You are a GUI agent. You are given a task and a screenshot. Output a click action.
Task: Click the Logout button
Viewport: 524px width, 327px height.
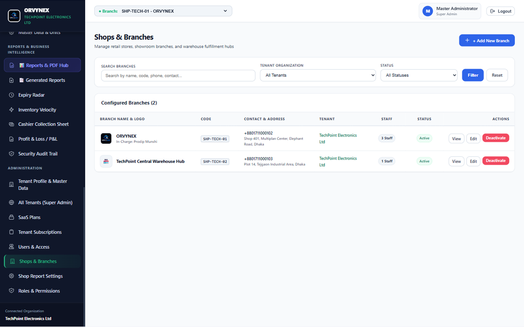coord(500,11)
